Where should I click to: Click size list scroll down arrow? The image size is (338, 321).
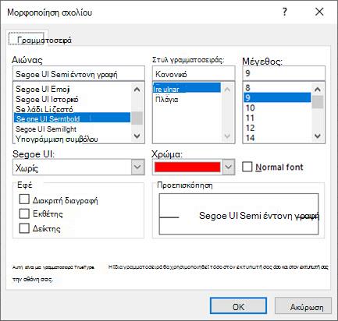pyautogui.click(x=318, y=136)
